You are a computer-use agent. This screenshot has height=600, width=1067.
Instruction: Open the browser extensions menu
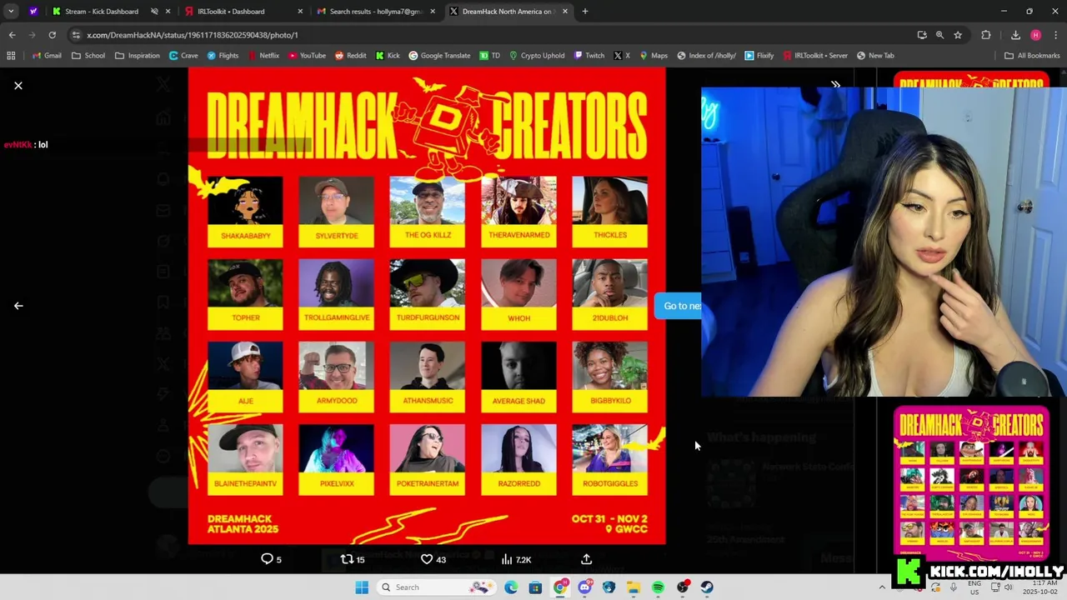pos(986,35)
